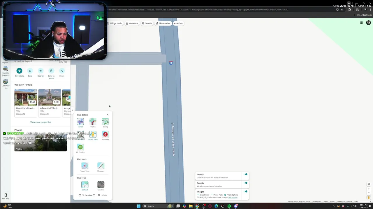Image resolution: width=373 pixels, height=209 pixels.
Task: Center map on your location
Action: tap(369, 184)
